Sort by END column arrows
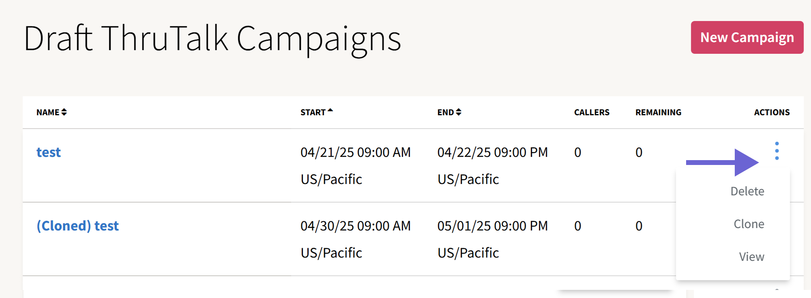This screenshot has height=298, width=811. [x=459, y=112]
